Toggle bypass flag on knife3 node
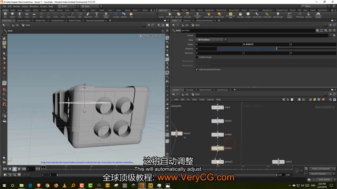The width and height of the screenshot is (337, 189). tap(213, 121)
